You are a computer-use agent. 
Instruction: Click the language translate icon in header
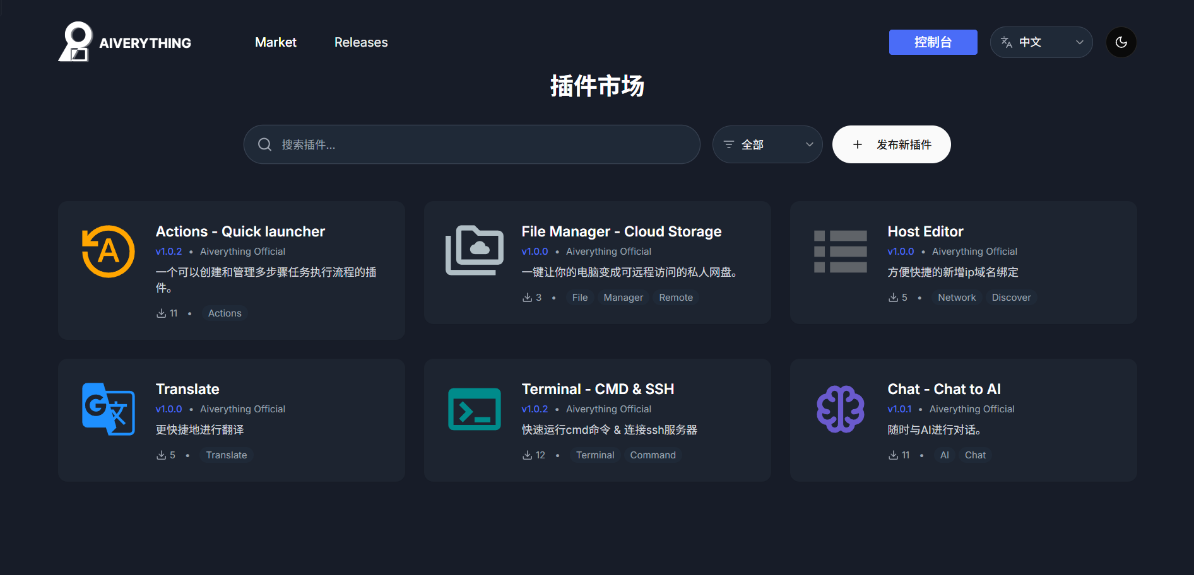(x=1006, y=42)
